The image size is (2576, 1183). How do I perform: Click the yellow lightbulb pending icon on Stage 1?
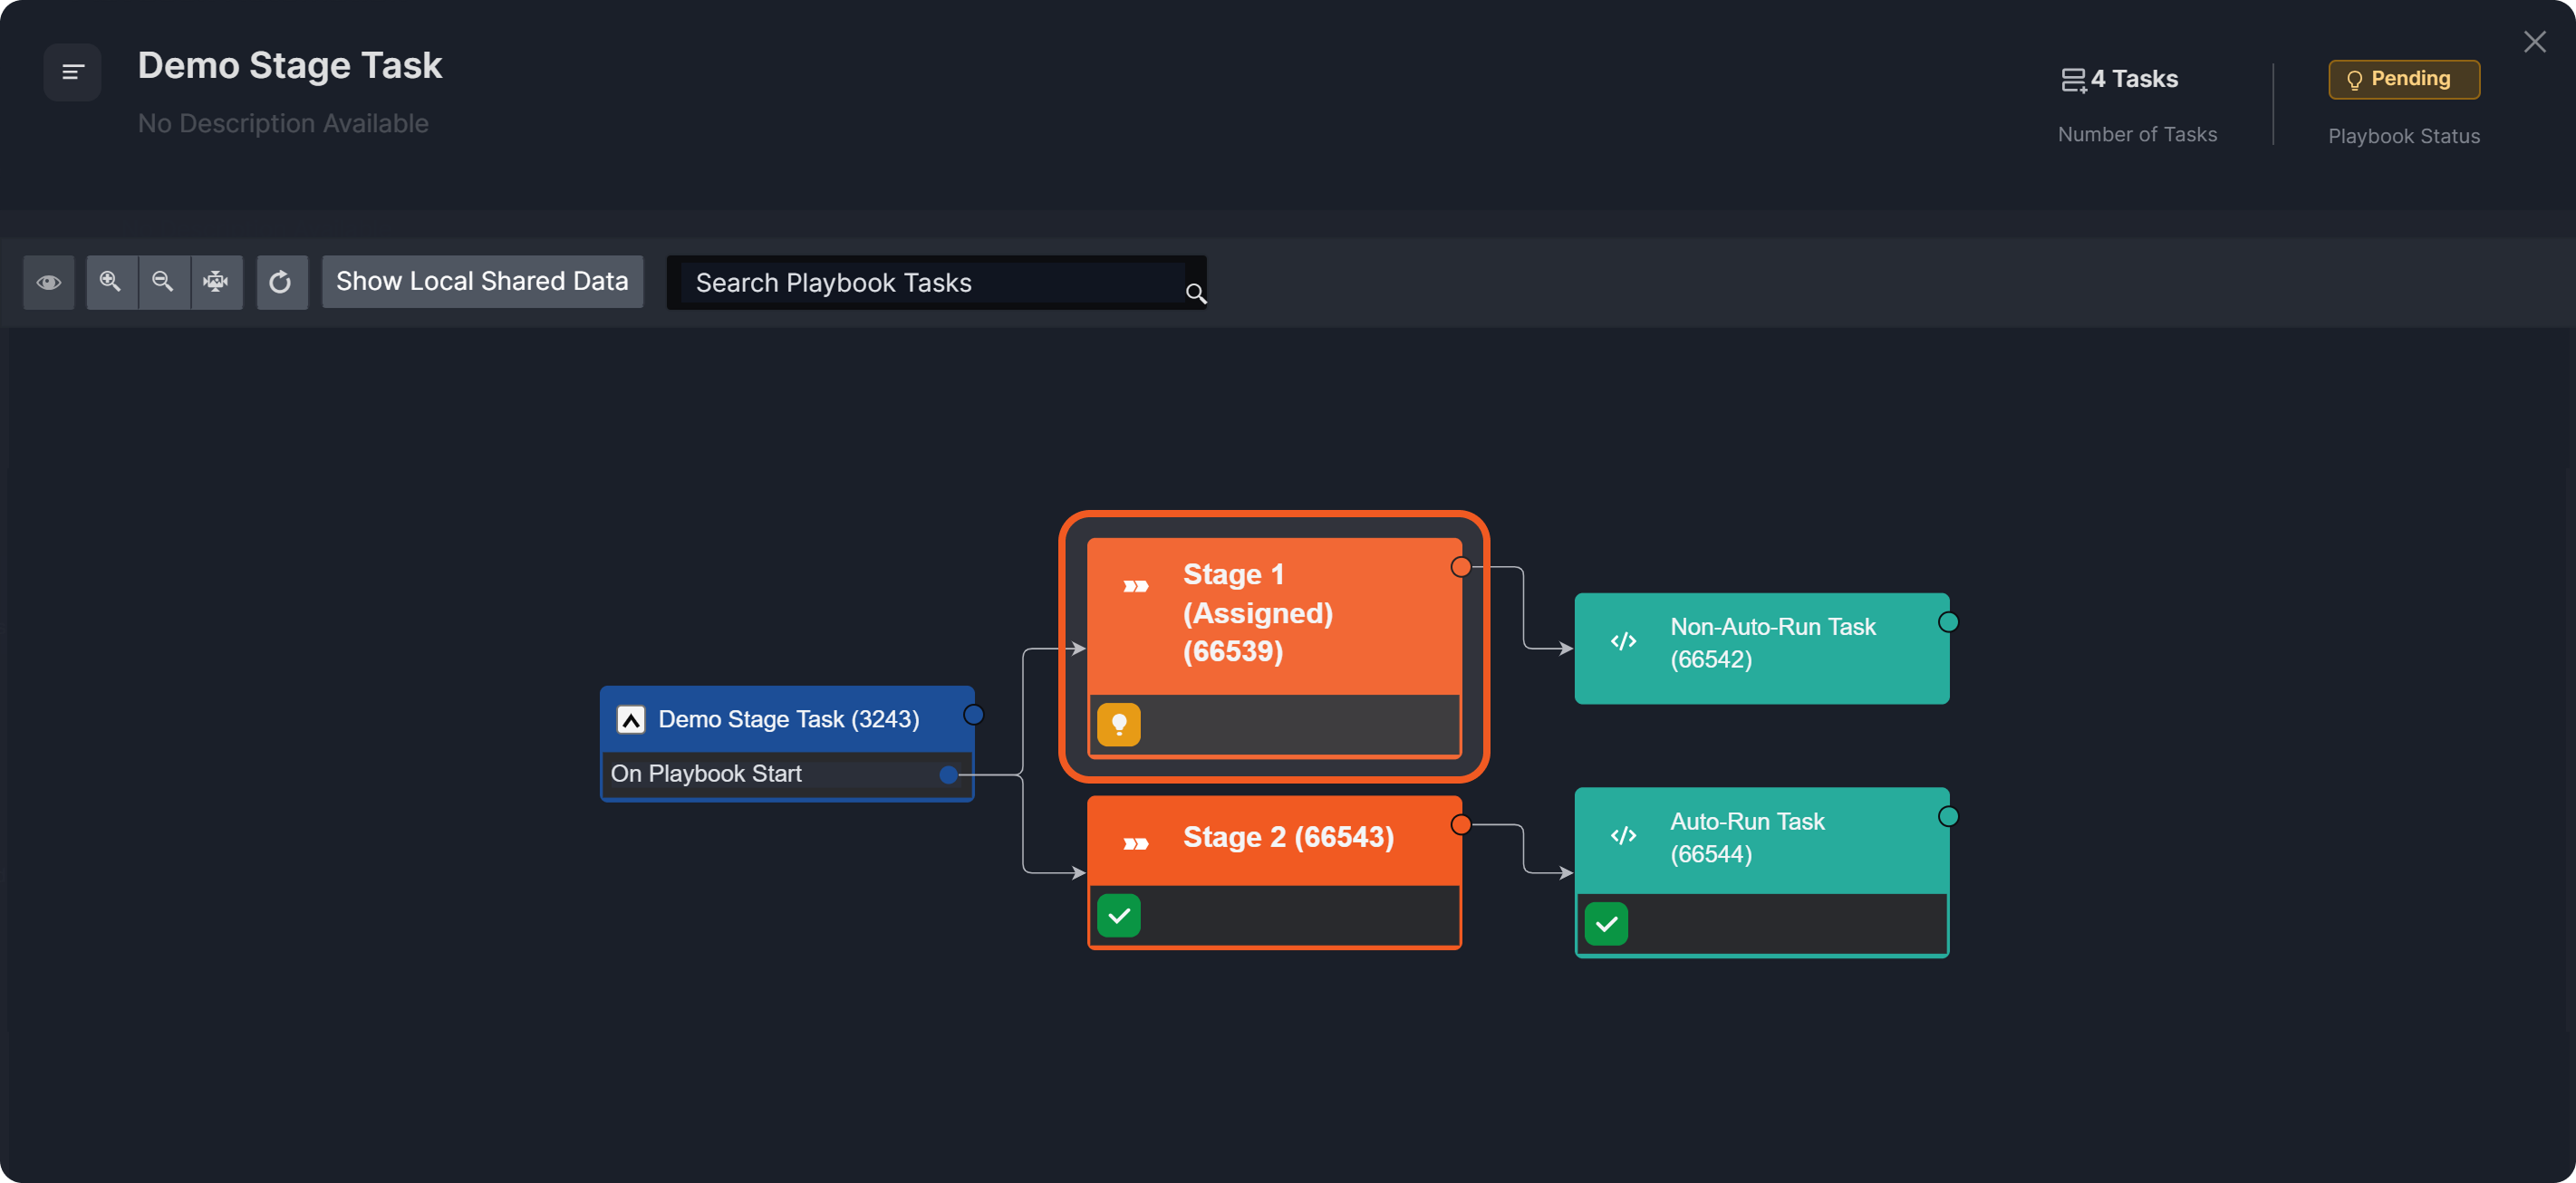click(1118, 725)
